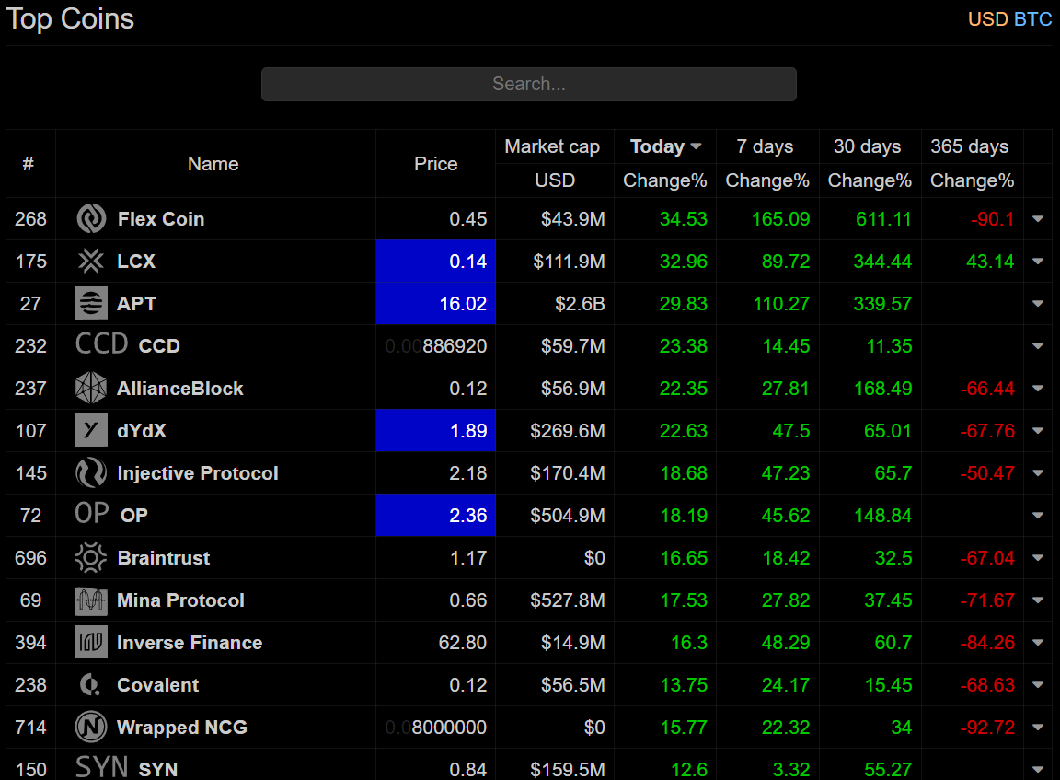
Task: Click CCD price 0.00886920
Action: 435,345
